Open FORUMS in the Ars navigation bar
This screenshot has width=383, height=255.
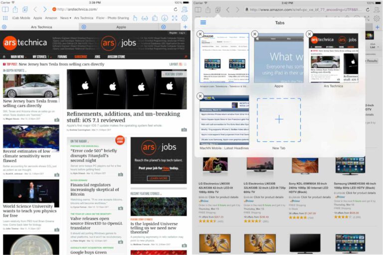coord(62,57)
